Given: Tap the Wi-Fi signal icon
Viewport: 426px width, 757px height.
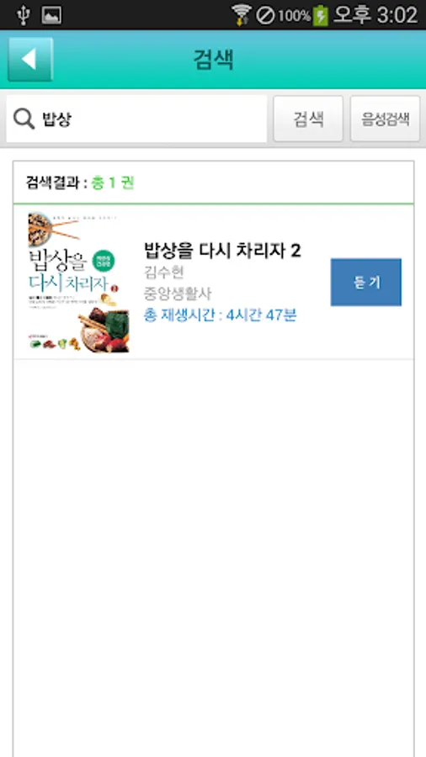Looking at the screenshot, I should click(241, 15).
